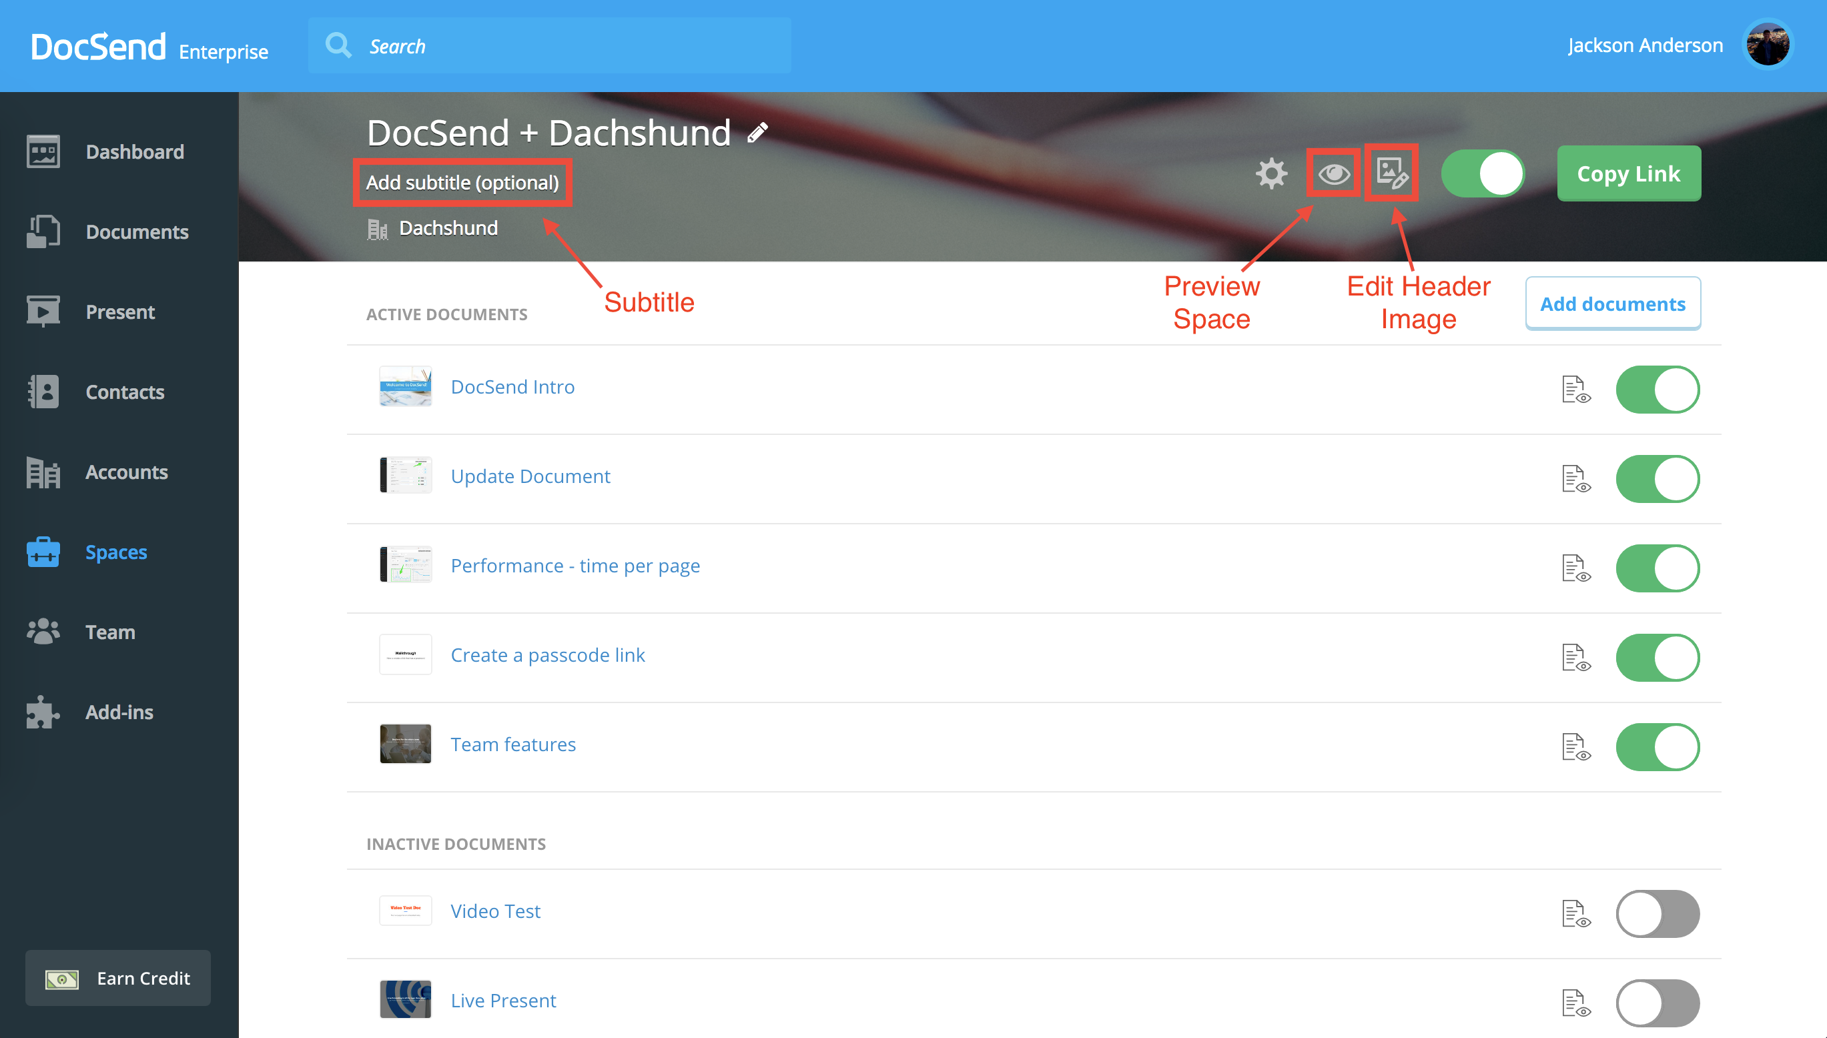Open space settings gear icon
Viewport: 1827px width, 1038px height.
tap(1271, 173)
